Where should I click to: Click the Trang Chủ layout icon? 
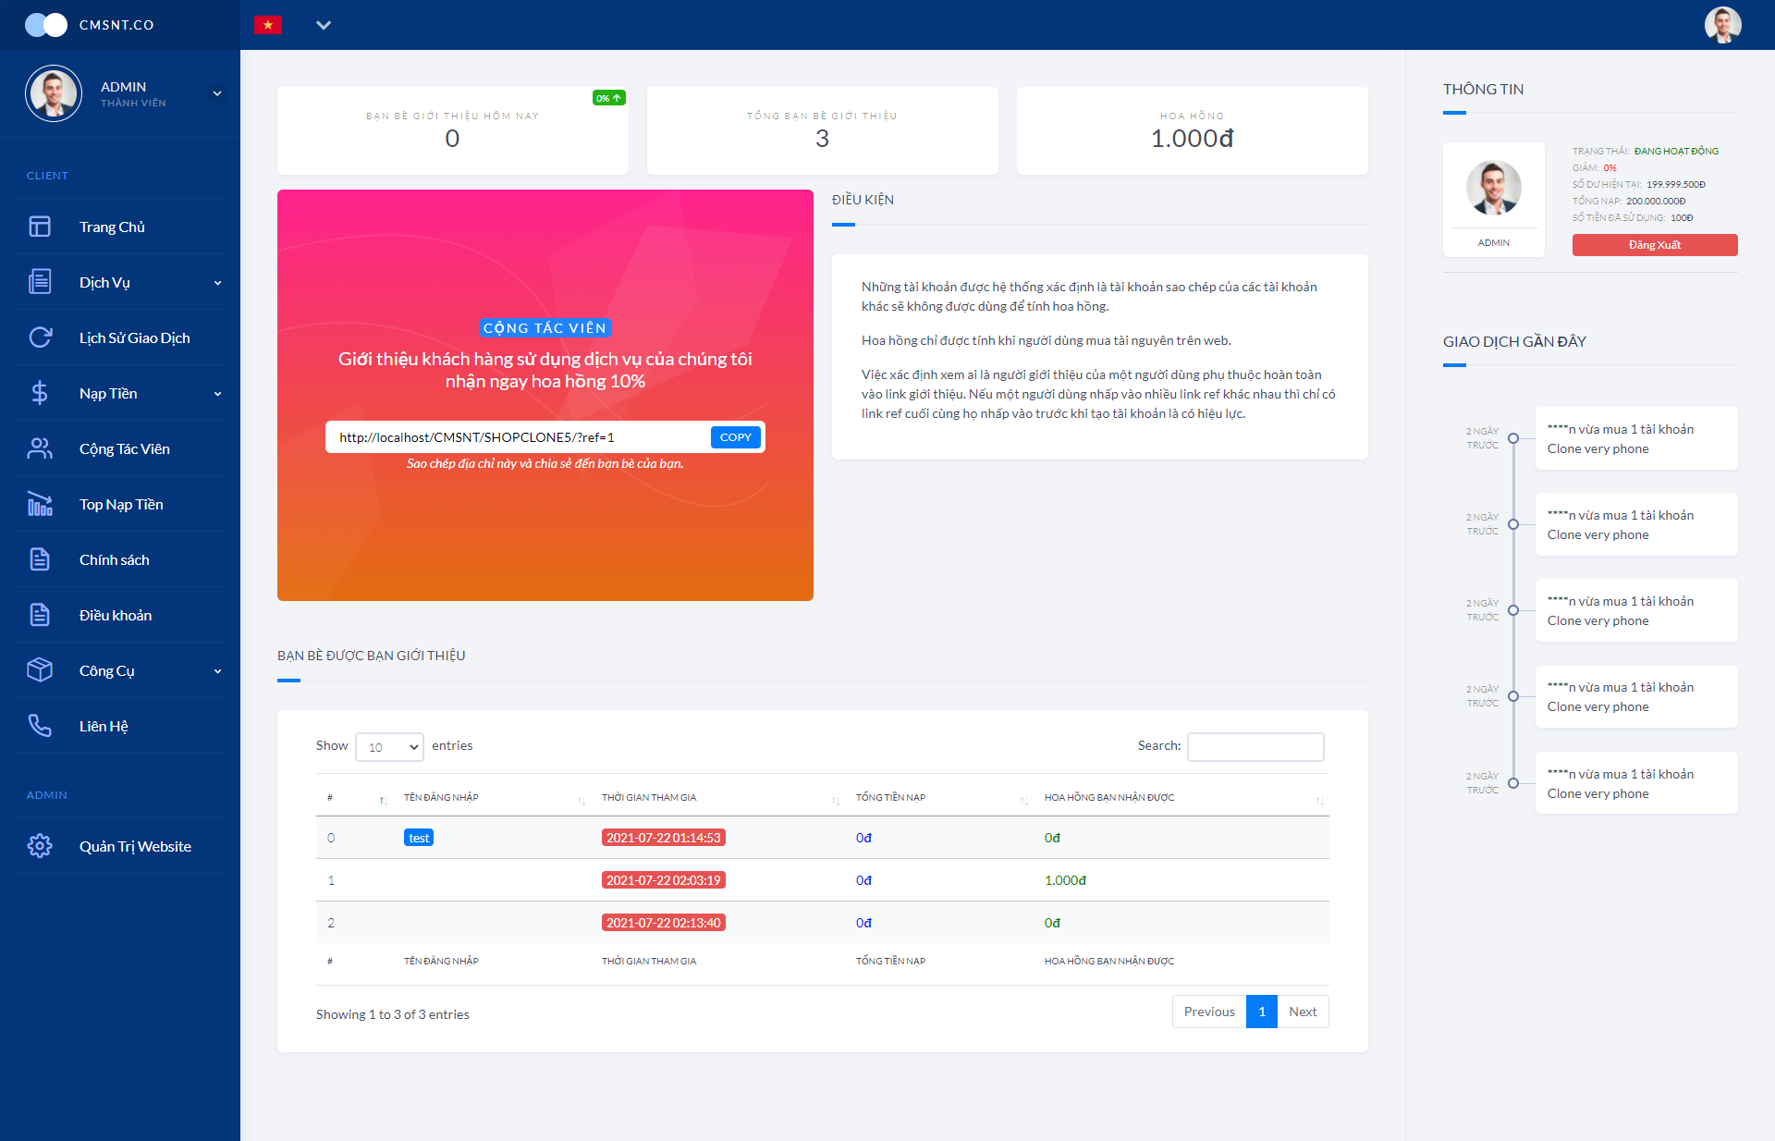tap(40, 227)
